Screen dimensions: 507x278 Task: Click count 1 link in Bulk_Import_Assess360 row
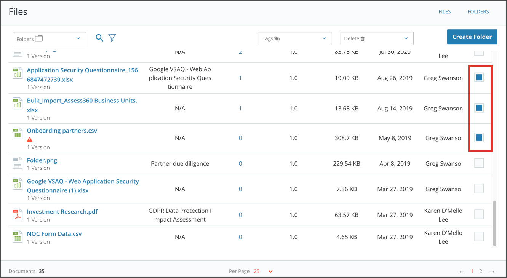point(240,109)
